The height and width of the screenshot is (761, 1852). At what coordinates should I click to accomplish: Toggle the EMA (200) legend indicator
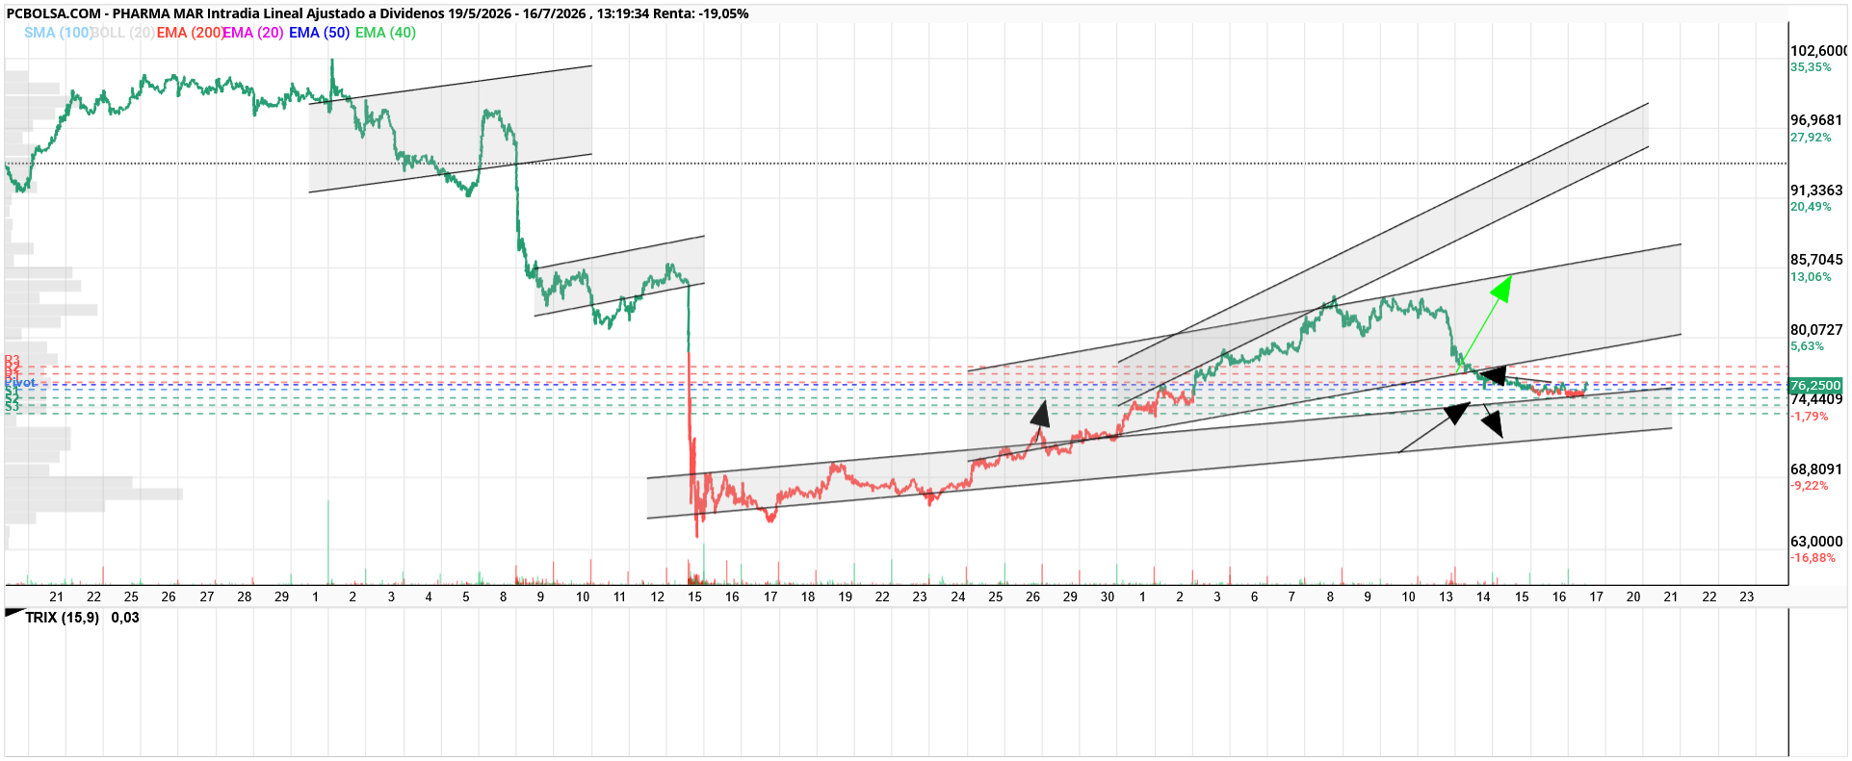pyautogui.click(x=190, y=33)
